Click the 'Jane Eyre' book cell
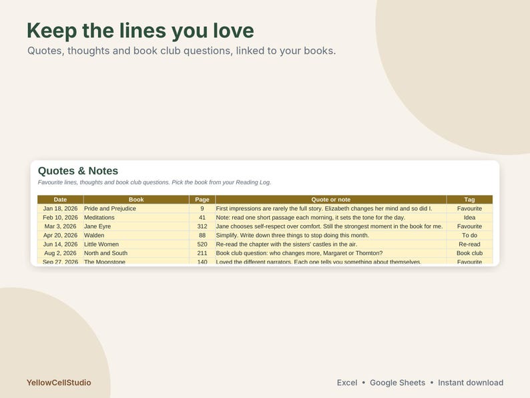The width and height of the screenshot is (530, 398). (x=136, y=226)
